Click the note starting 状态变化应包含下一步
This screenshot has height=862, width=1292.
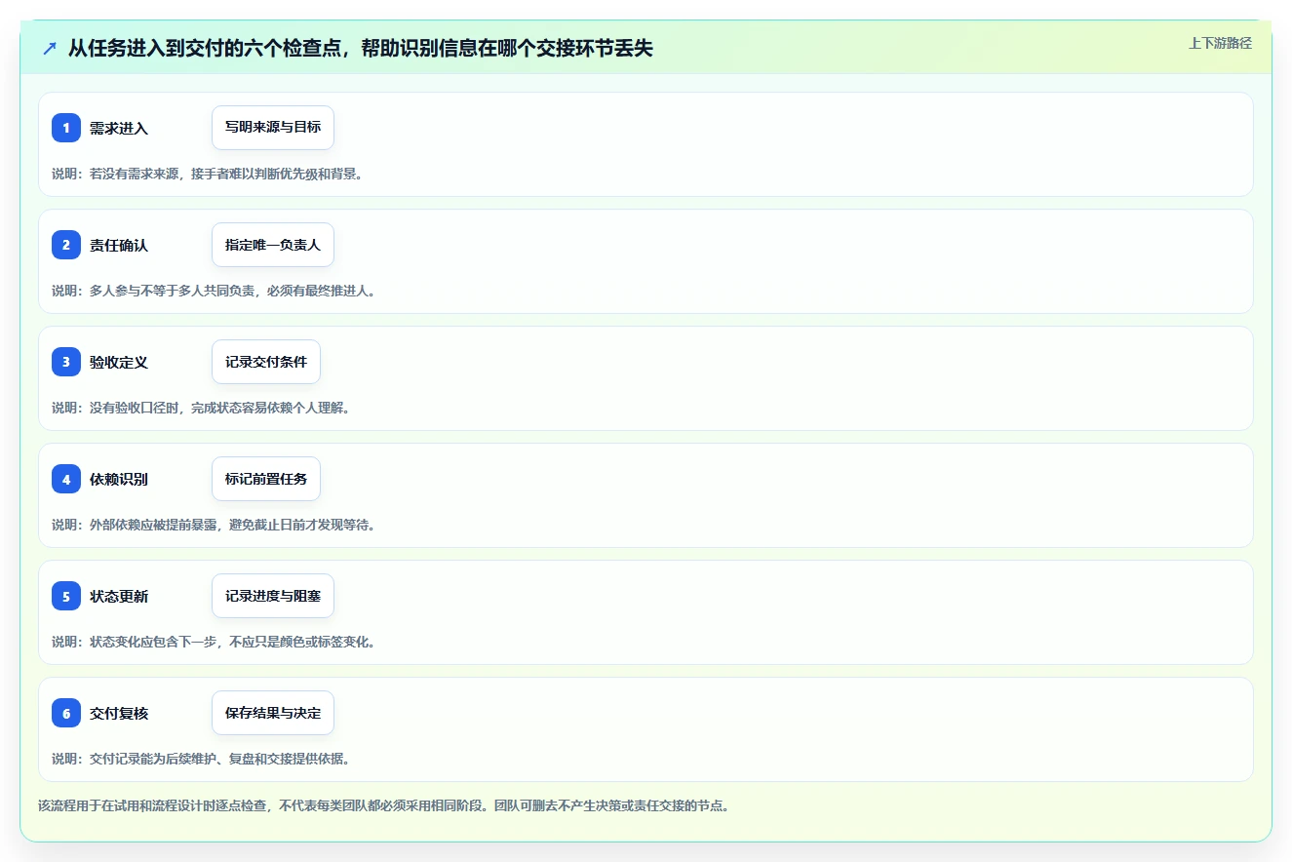point(214,642)
